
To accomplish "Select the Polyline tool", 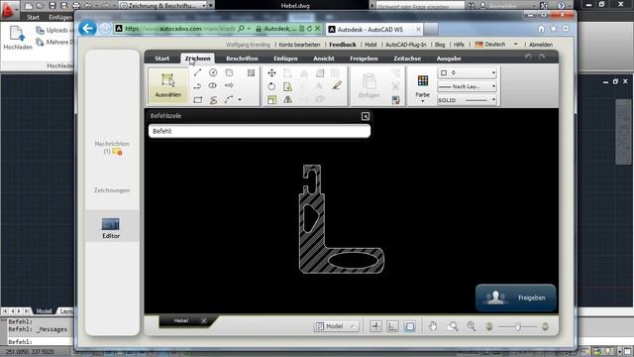I will pos(197,86).
